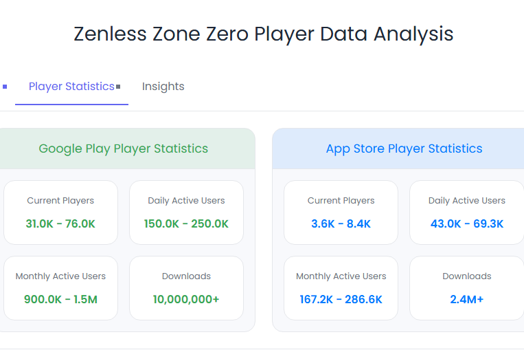The image size is (524, 350).
Task: Click the gray square icon before Insights
Action: click(118, 87)
